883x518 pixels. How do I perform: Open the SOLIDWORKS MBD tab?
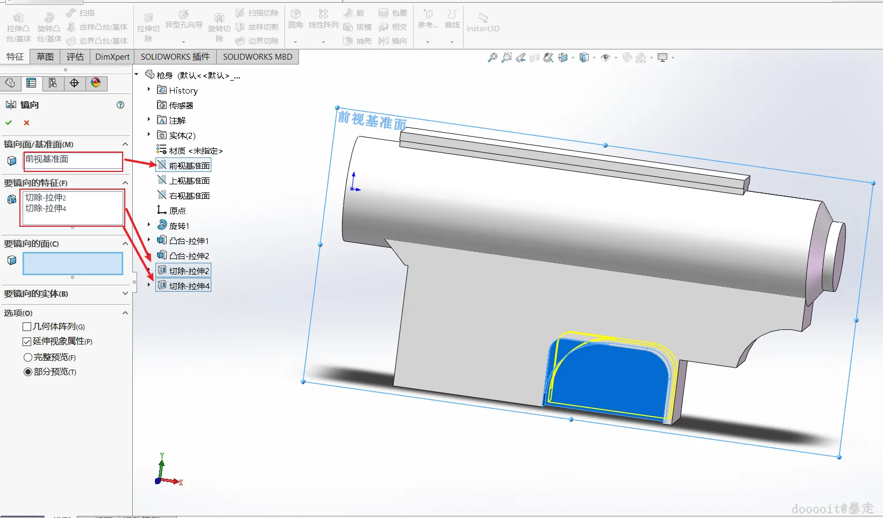tap(258, 57)
